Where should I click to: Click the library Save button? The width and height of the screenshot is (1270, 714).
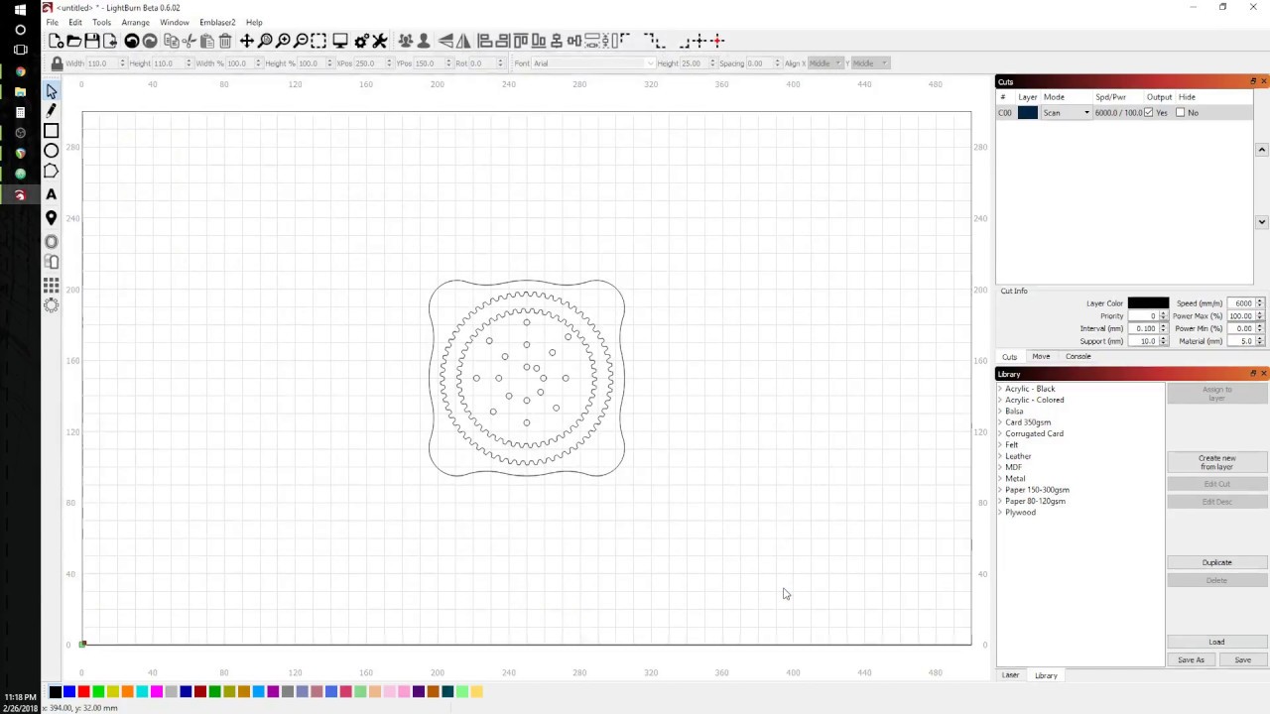[x=1242, y=660]
